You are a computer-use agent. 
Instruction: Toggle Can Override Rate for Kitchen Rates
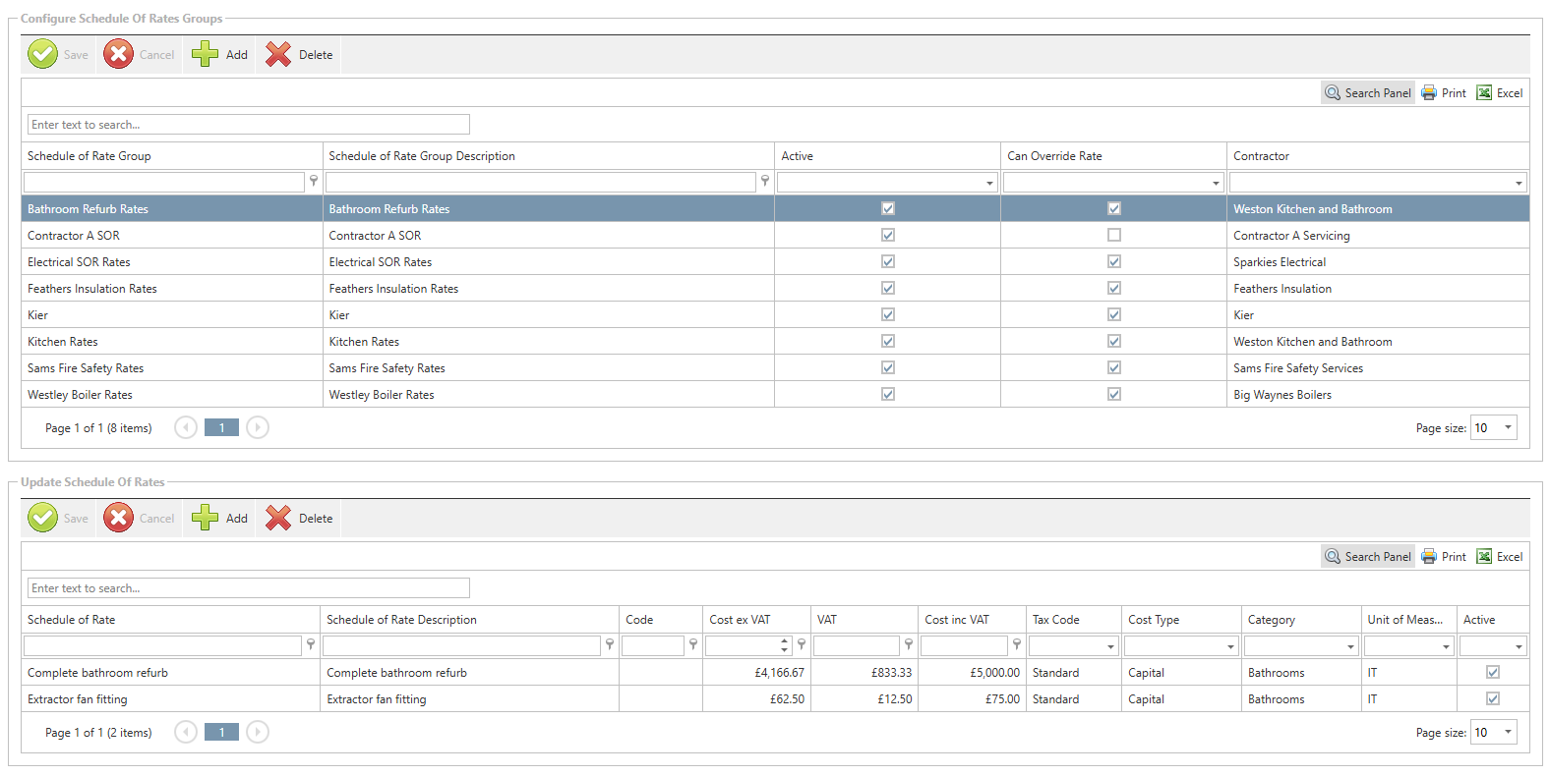(1114, 341)
